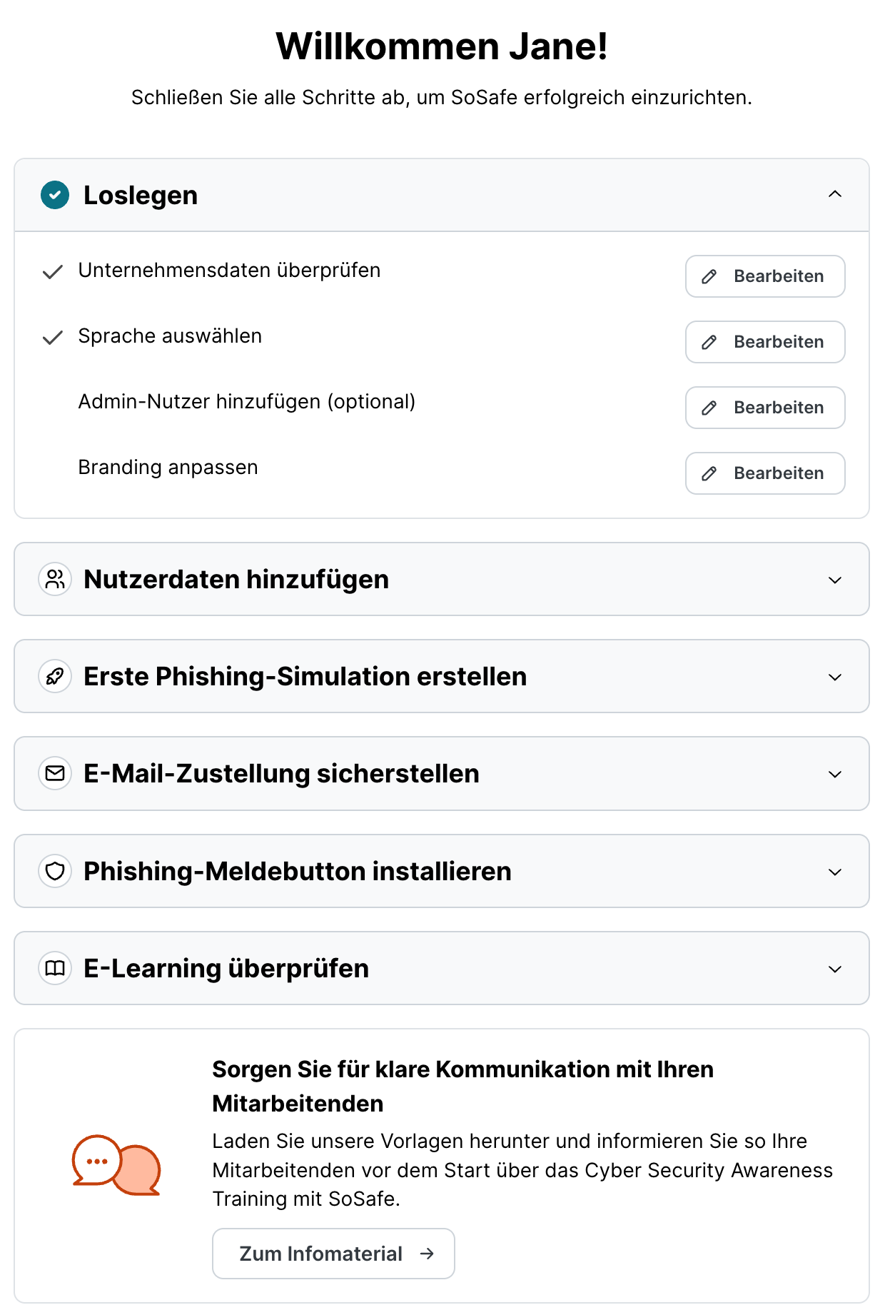Open the Phishing-Meldebutton installieren panel
This screenshot has width=885, height=1315.
[x=835, y=871]
